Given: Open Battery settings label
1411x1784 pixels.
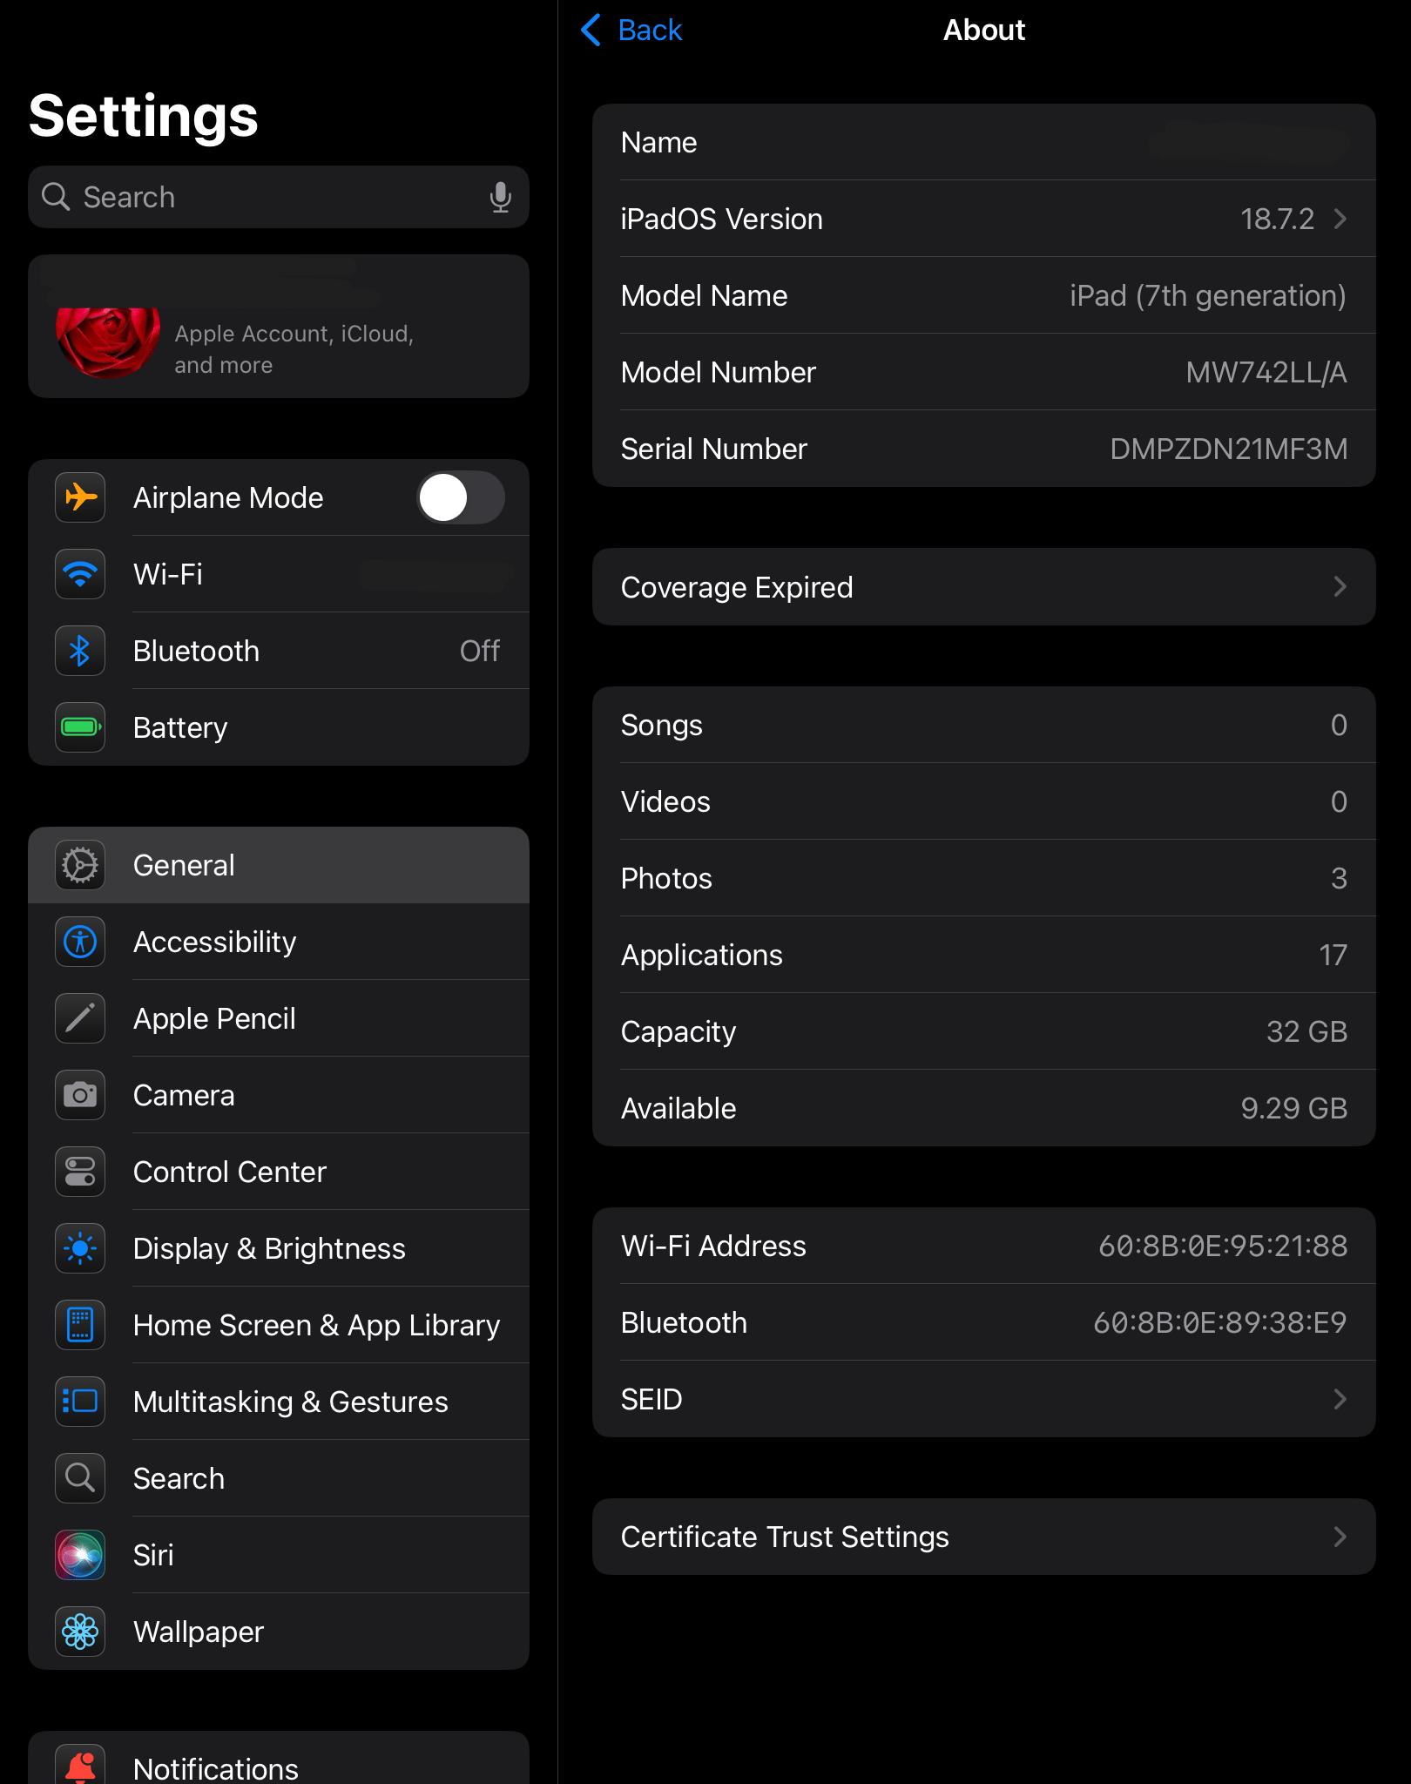Looking at the screenshot, I should coord(180,727).
